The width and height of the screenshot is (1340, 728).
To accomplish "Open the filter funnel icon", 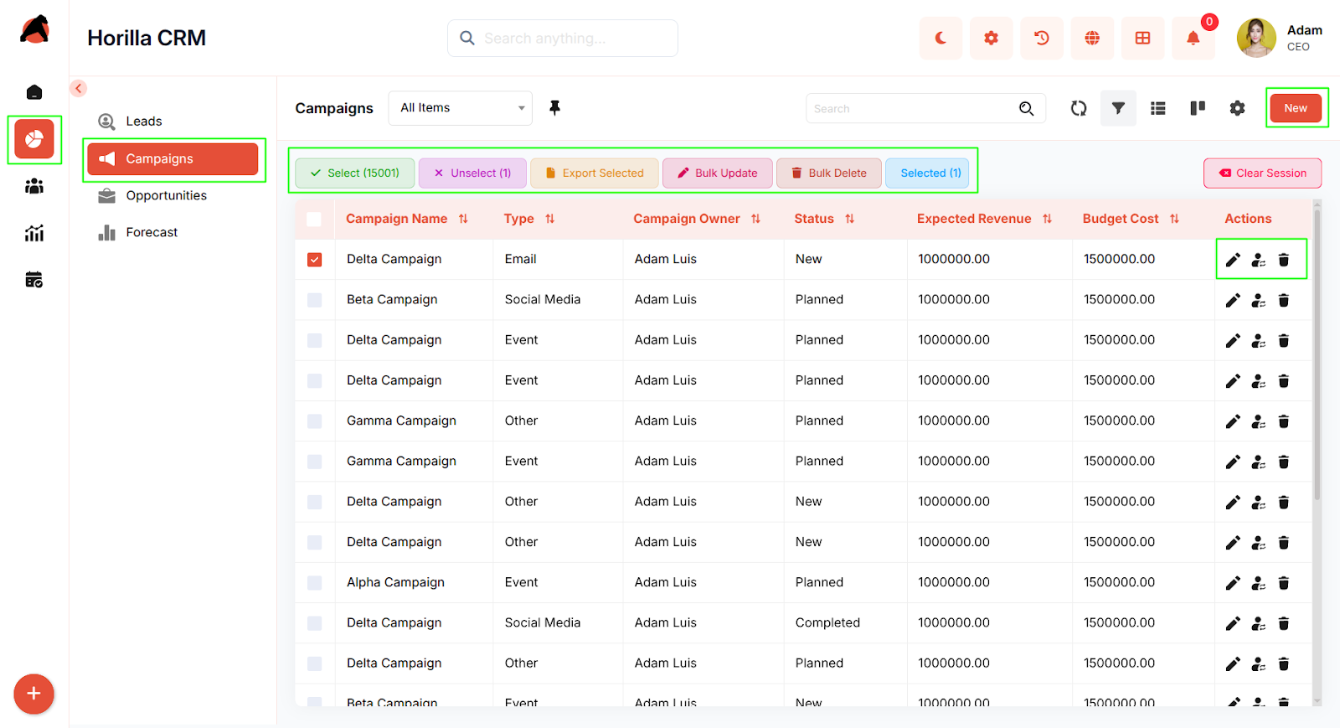I will point(1118,108).
